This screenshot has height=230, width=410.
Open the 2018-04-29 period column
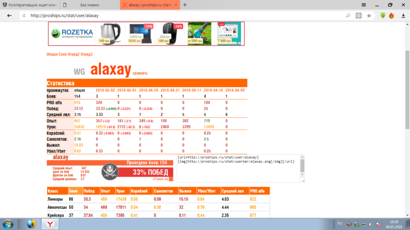pyautogui.click(x=149, y=90)
